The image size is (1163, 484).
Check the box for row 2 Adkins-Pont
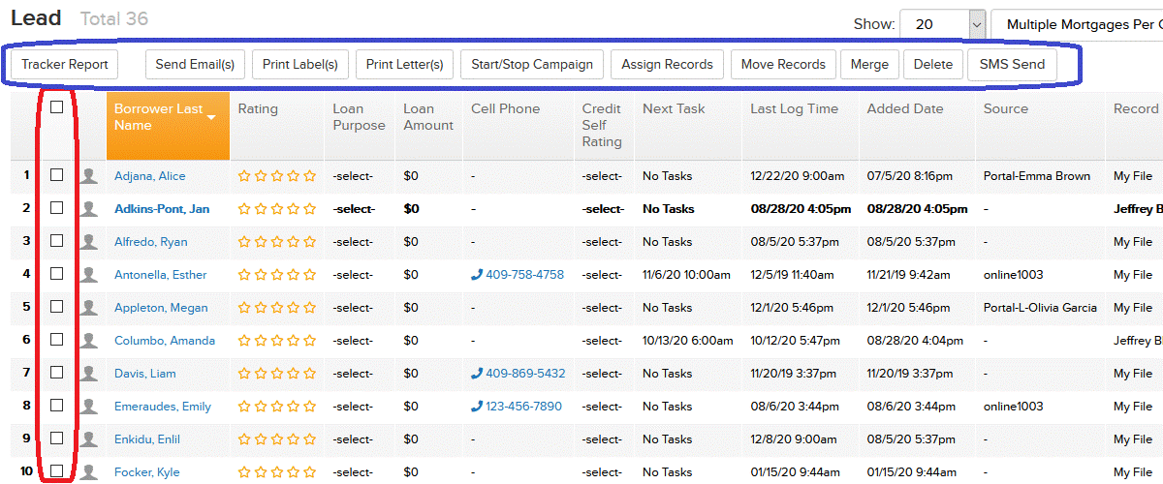[x=57, y=208]
